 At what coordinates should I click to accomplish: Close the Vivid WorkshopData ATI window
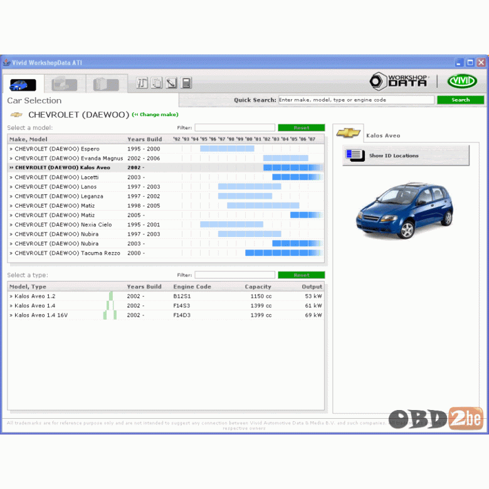(481, 62)
